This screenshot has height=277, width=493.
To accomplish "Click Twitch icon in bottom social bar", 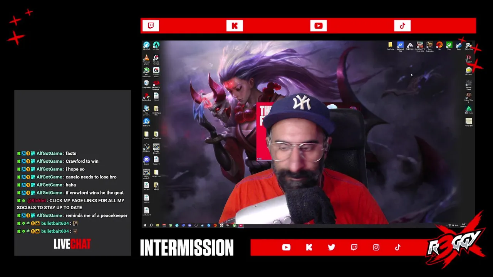I will (x=354, y=248).
